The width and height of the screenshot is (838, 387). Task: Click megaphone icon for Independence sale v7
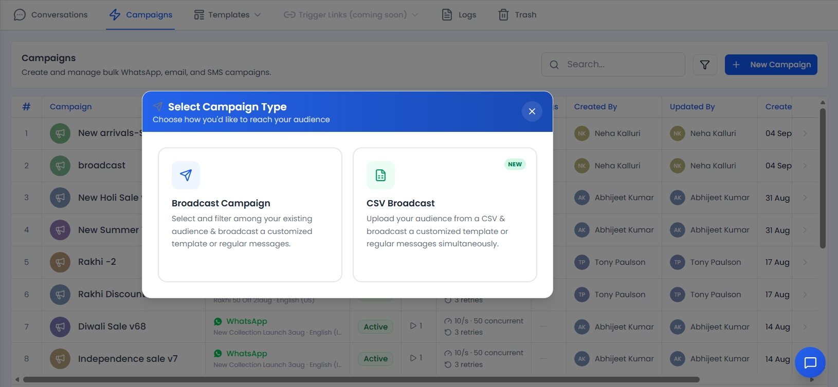(60, 359)
